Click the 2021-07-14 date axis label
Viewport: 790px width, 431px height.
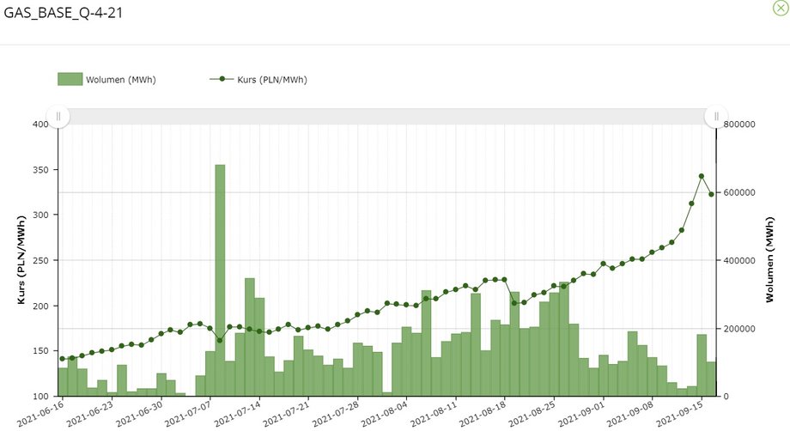point(237,414)
